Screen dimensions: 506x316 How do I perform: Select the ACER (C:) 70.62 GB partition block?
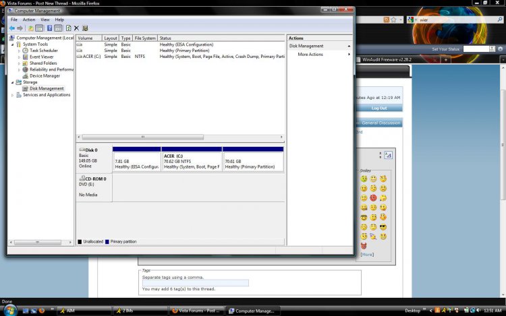[x=192, y=159]
